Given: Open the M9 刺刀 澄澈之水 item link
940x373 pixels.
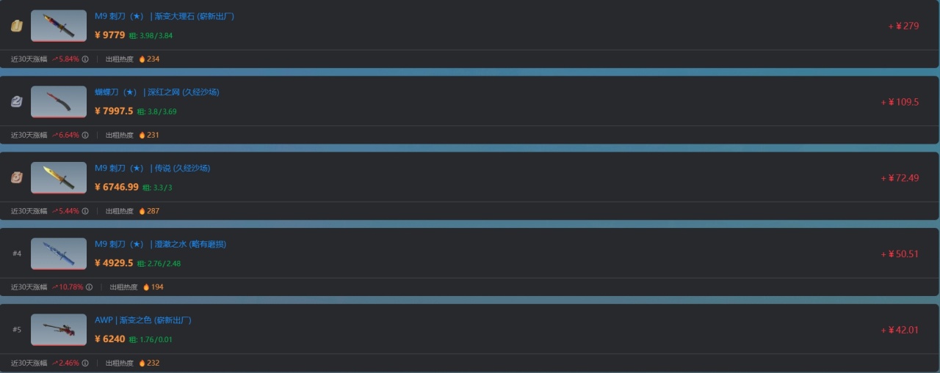Looking at the screenshot, I should pos(160,244).
